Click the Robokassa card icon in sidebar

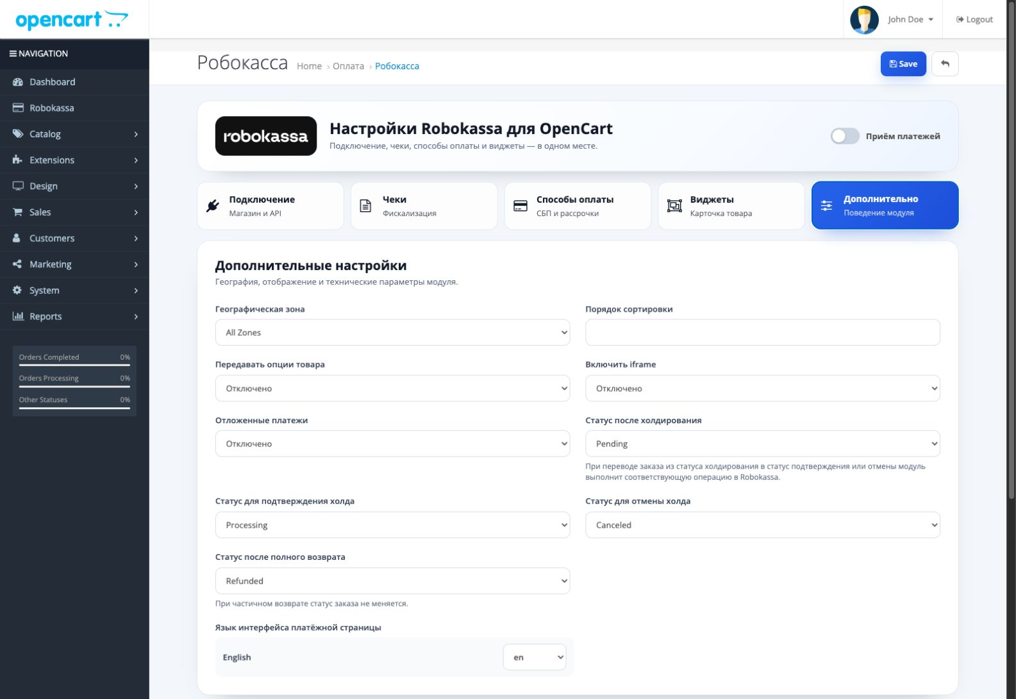(x=18, y=108)
